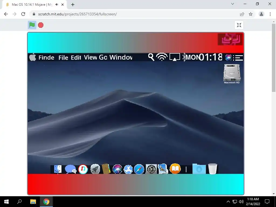Click the MON 01:18 clock

coord(204,57)
